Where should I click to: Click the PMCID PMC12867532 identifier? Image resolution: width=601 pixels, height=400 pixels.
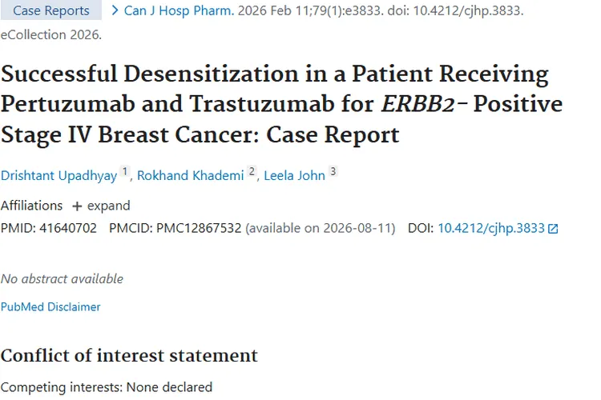(x=200, y=229)
